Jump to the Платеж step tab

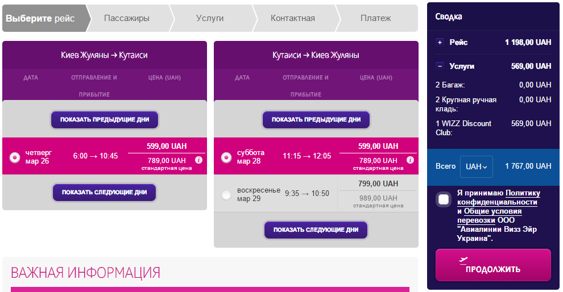pos(375,18)
